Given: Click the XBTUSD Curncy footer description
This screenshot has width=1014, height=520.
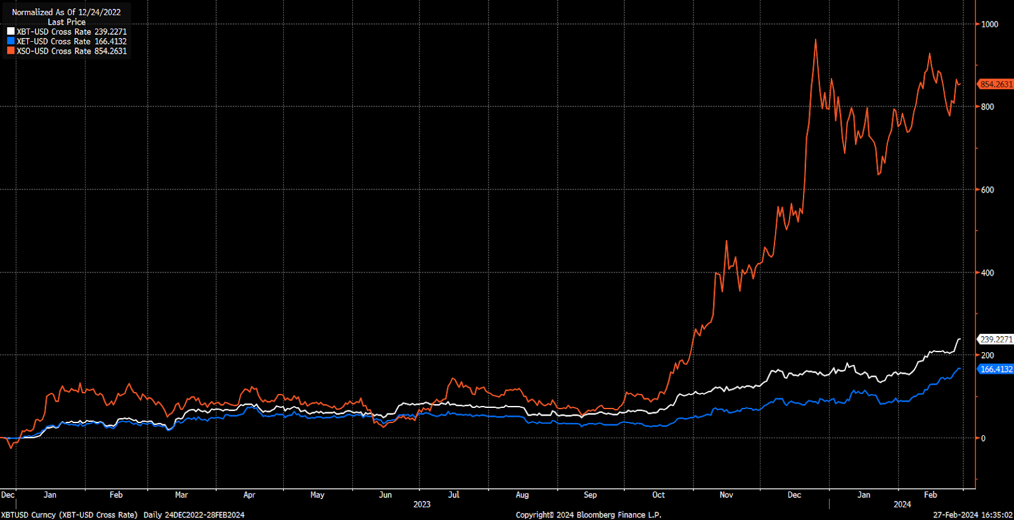Looking at the screenshot, I should pyautogui.click(x=69, y=515).
